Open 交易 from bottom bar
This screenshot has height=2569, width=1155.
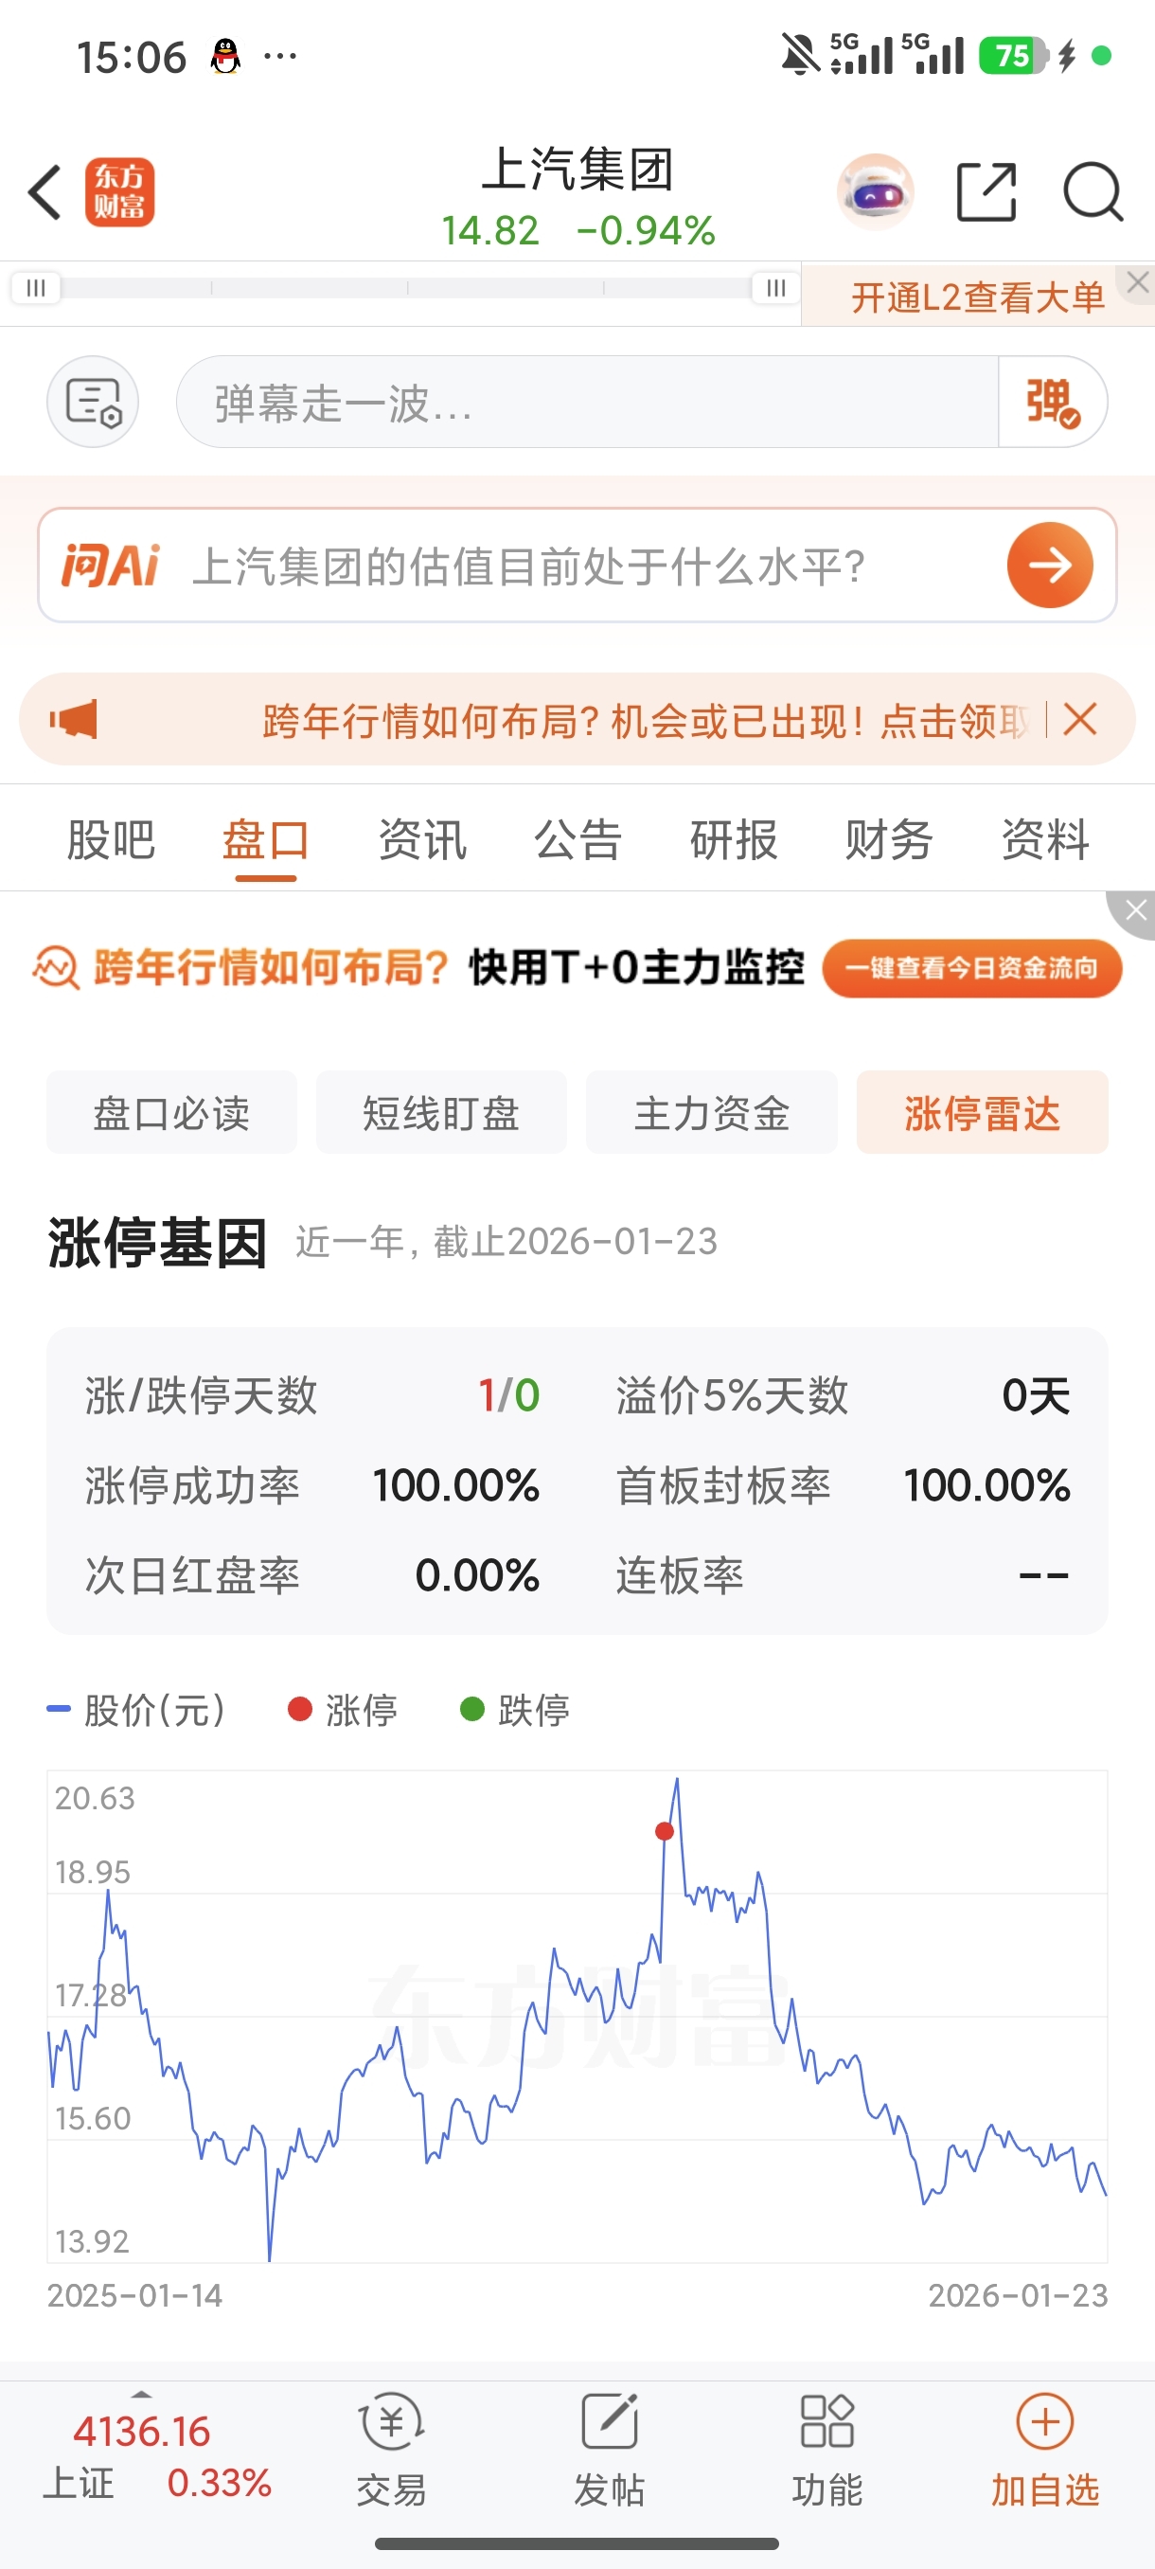(392, 2451)
